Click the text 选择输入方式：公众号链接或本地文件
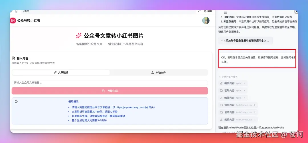 pos(33,63)
